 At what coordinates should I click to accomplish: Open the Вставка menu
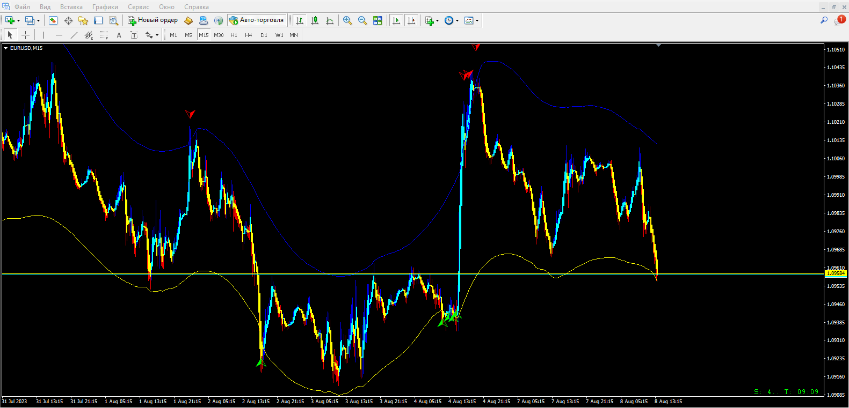pos(71,7)
